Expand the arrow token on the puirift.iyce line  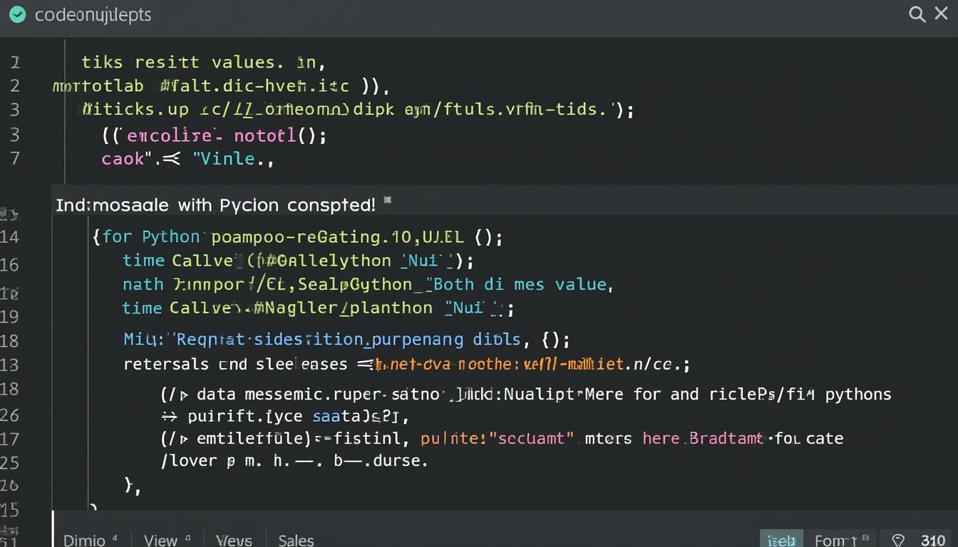[169, 416]
